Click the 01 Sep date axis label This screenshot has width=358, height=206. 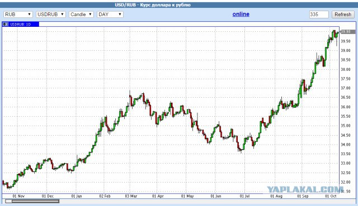pos(303,196)
